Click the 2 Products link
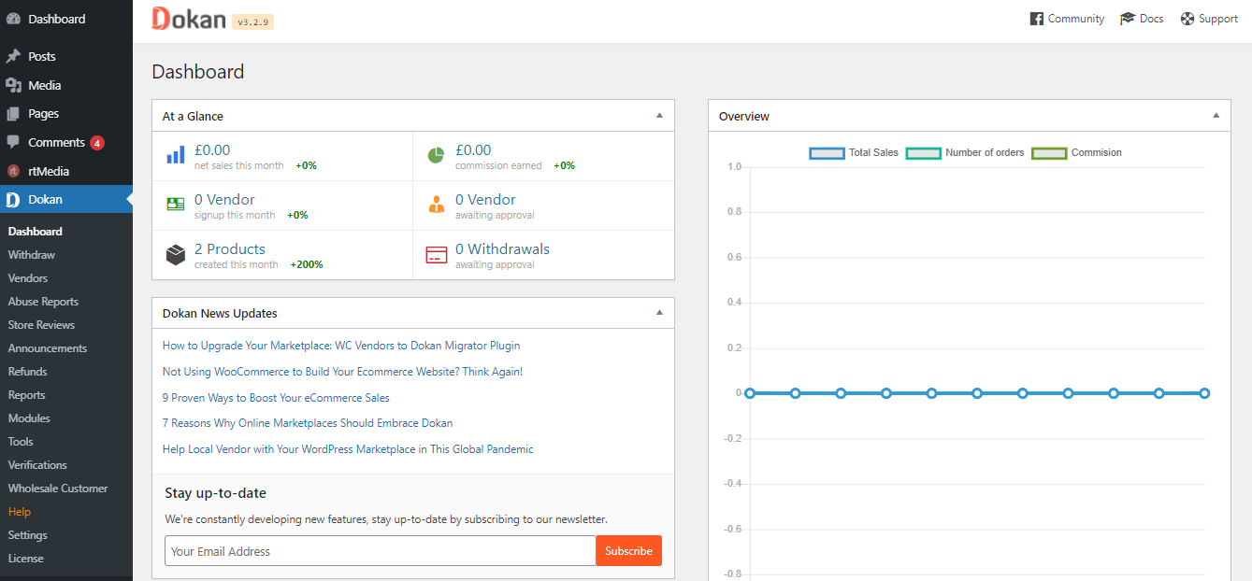 tap(230, 249)
